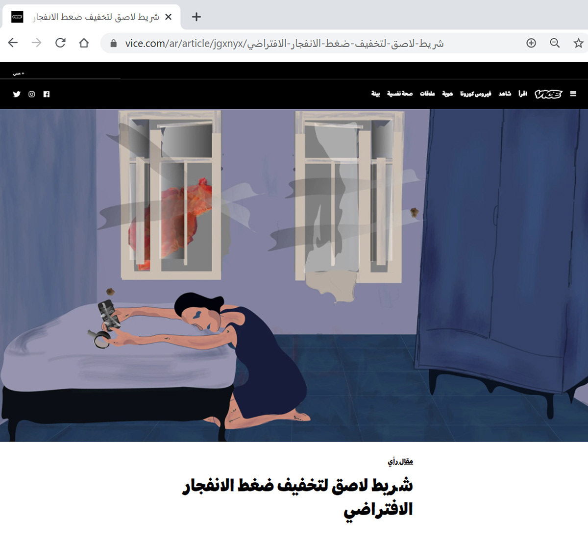Open the VICE Facebook page

[x=47, y=94]
